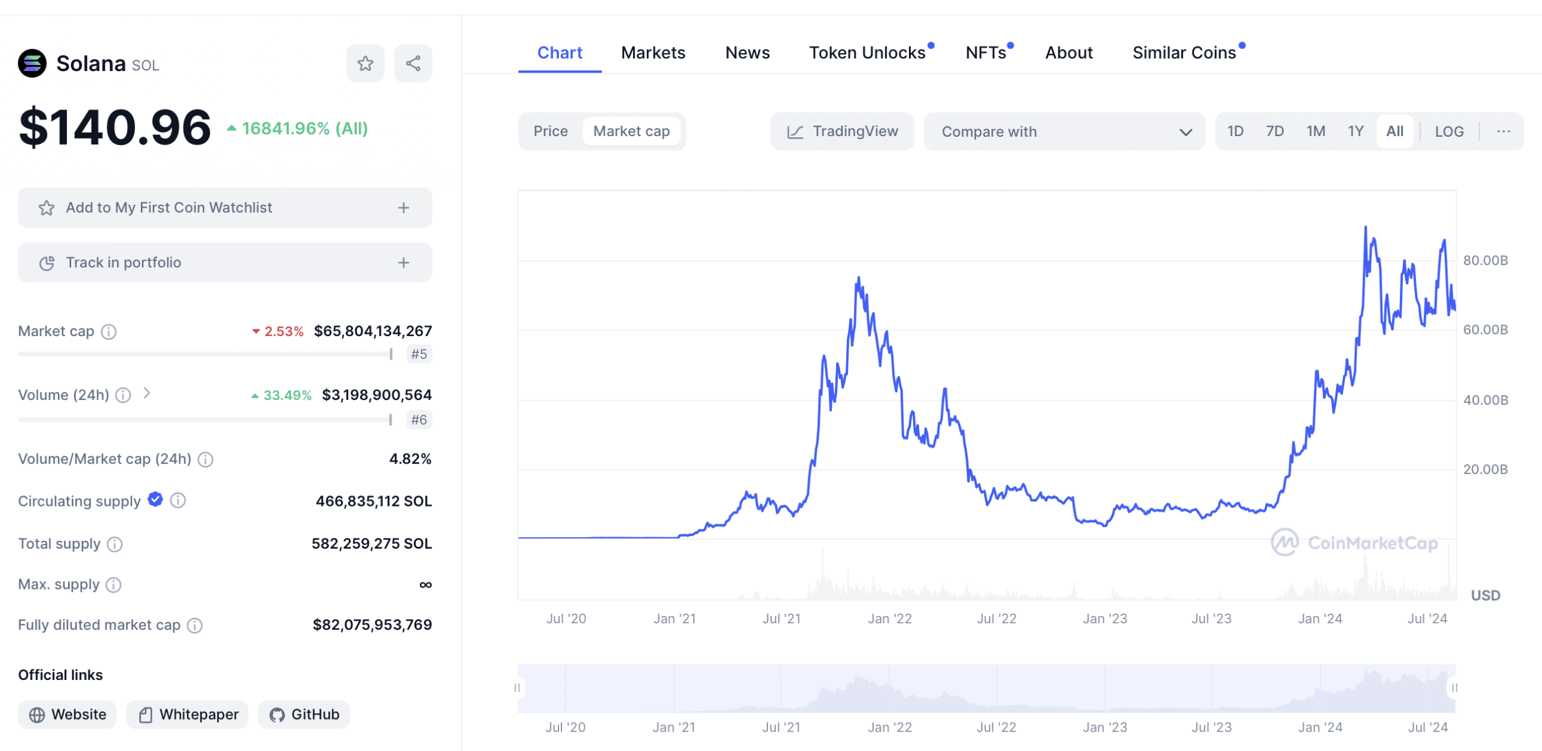Click the three-dots more options icon

[x=1503, y=131]
